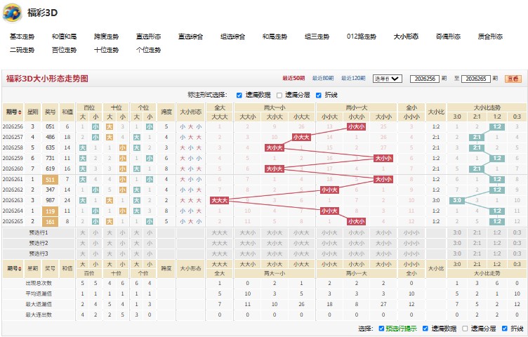Show 最近120期 results
The image size is (528, 337).
tap(353, 78)
